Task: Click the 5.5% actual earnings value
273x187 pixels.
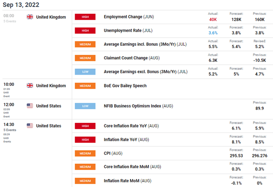Action: (x=213, y=47)
